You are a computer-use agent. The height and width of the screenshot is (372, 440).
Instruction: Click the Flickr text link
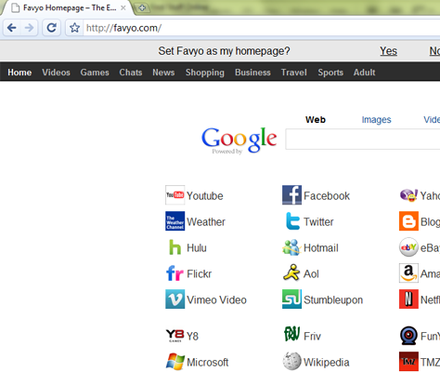(x=200, y=274)
